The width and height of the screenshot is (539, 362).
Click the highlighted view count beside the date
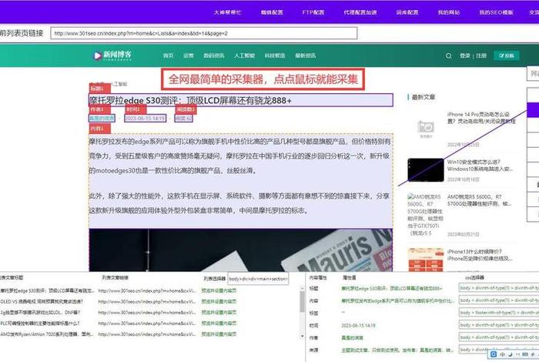183,119
